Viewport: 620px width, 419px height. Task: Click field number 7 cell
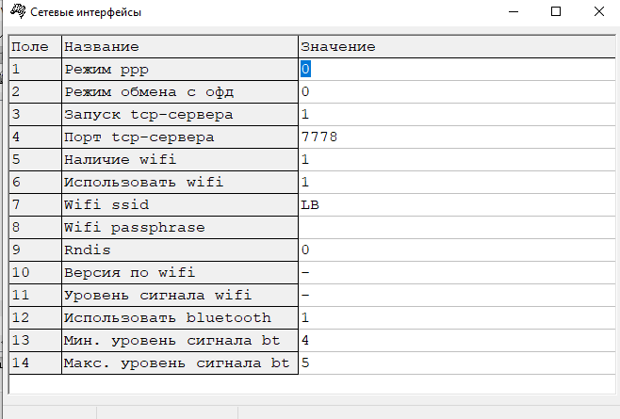pos(35,204)
